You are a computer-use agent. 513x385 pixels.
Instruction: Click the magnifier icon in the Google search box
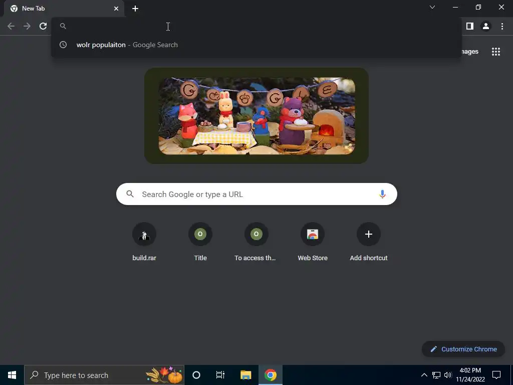tap(130, 194)
